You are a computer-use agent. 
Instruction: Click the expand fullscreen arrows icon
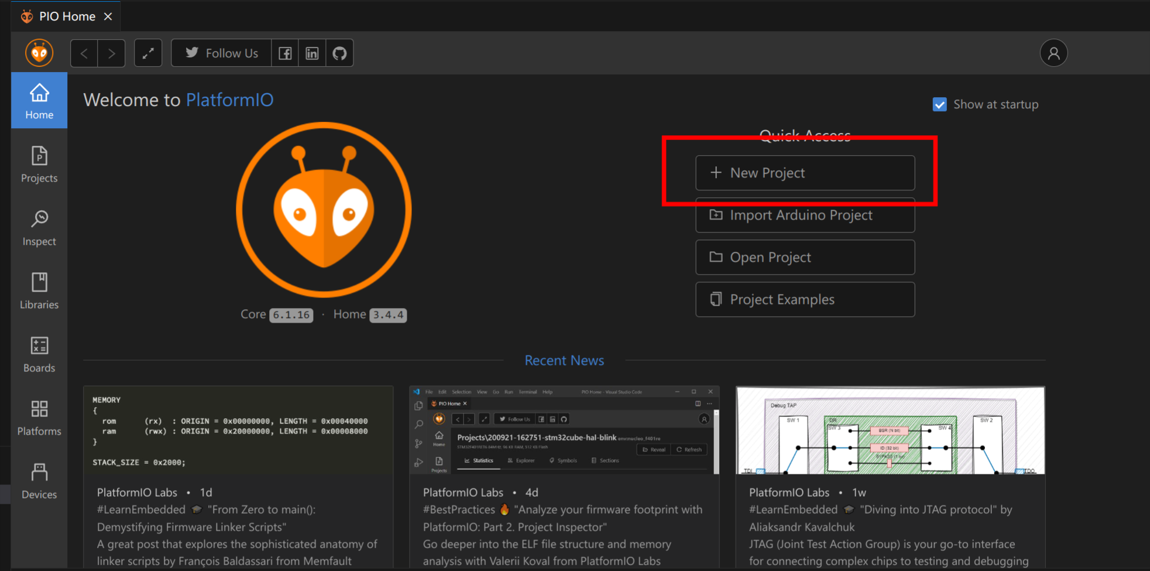pos(148,53)
